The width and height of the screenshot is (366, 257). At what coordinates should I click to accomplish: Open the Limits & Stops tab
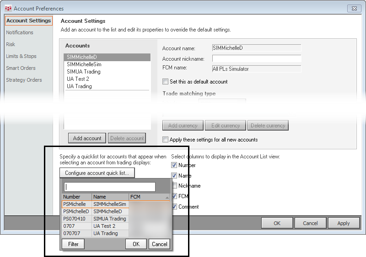coord(21,56)
